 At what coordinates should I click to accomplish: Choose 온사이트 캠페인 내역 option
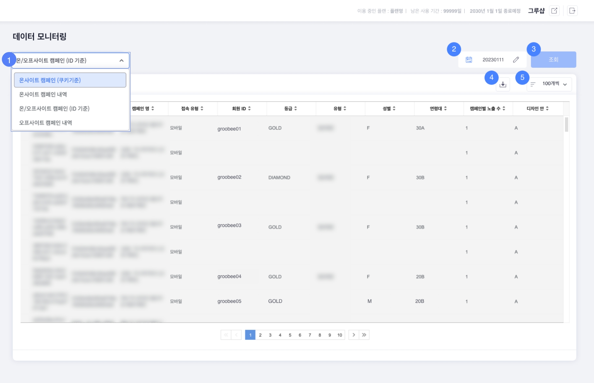(x=43, y=94)
